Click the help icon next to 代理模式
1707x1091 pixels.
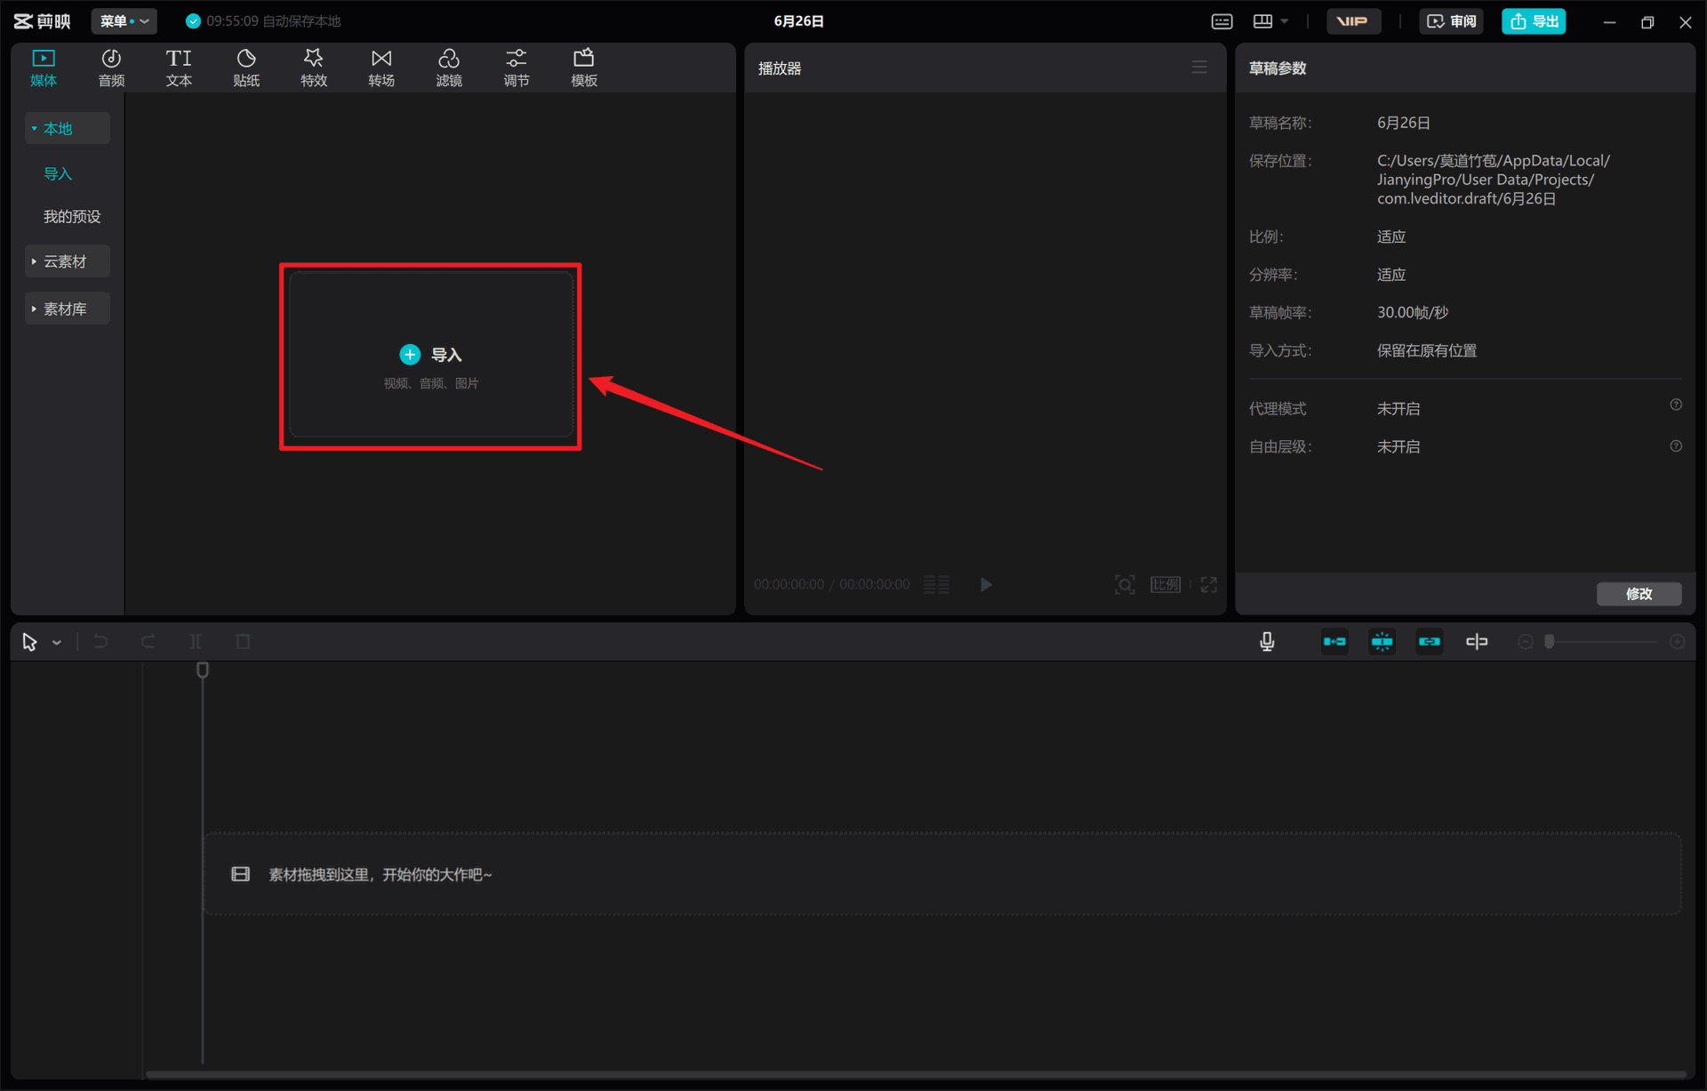point(1676,405)
